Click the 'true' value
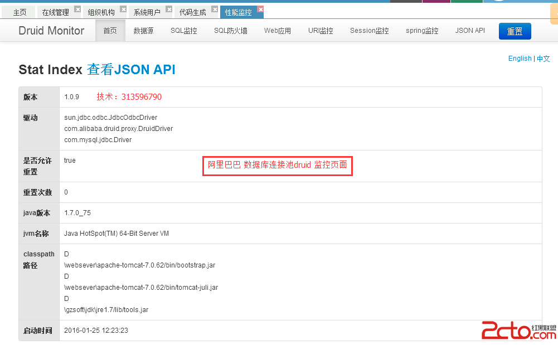The width and height of the screenshot is (558, 345). click(x=70, y=161)
